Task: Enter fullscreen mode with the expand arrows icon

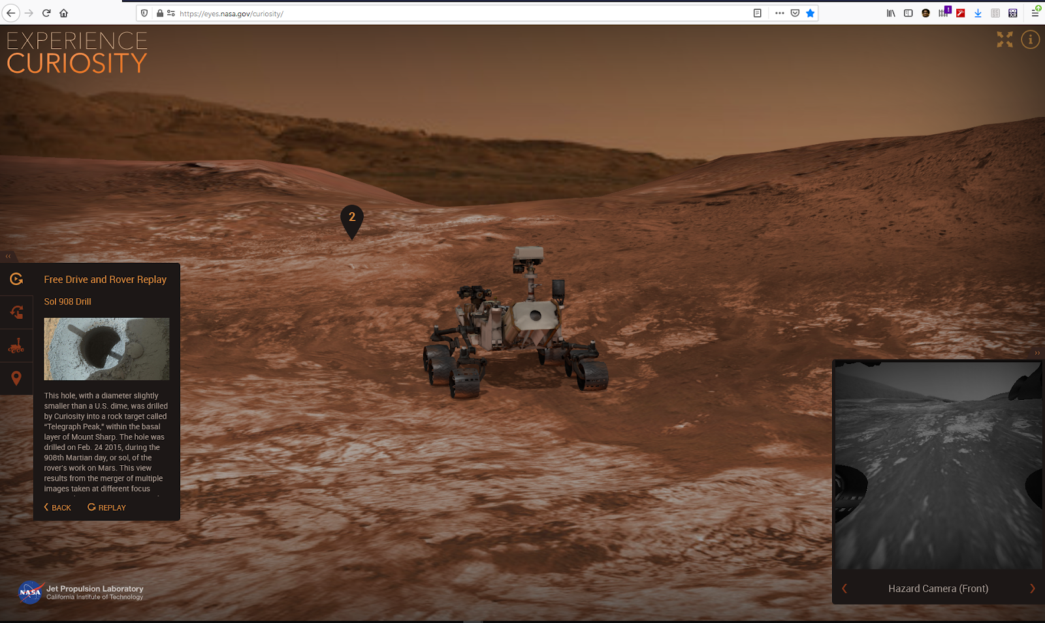Action: [1005, 40]
